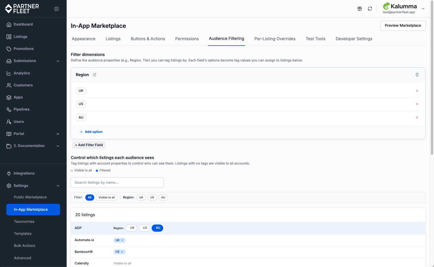Screen dimensions: 434x267
Task: Click the Add Filter Field button
Action: [89, 145]
